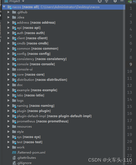Click the nacos root module folder icon
136x165 pixels.
[x=9, y=7]
